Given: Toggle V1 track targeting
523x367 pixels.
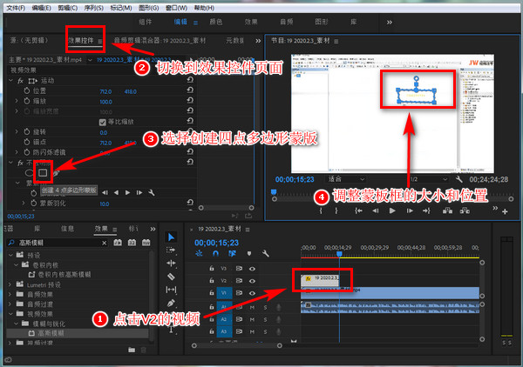Looking at the screenshot, I should [x=223, y=293].
